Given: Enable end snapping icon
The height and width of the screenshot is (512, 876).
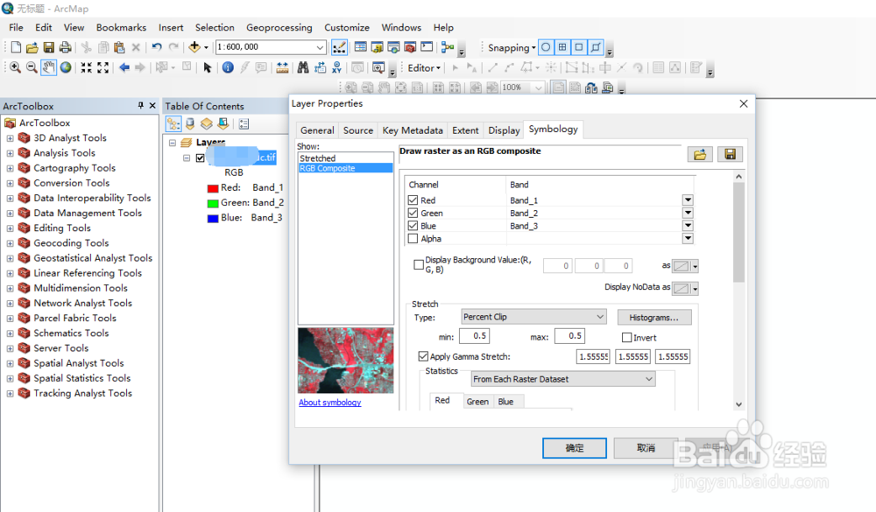Looking at the screenshot, I should (x=562, y=47).
